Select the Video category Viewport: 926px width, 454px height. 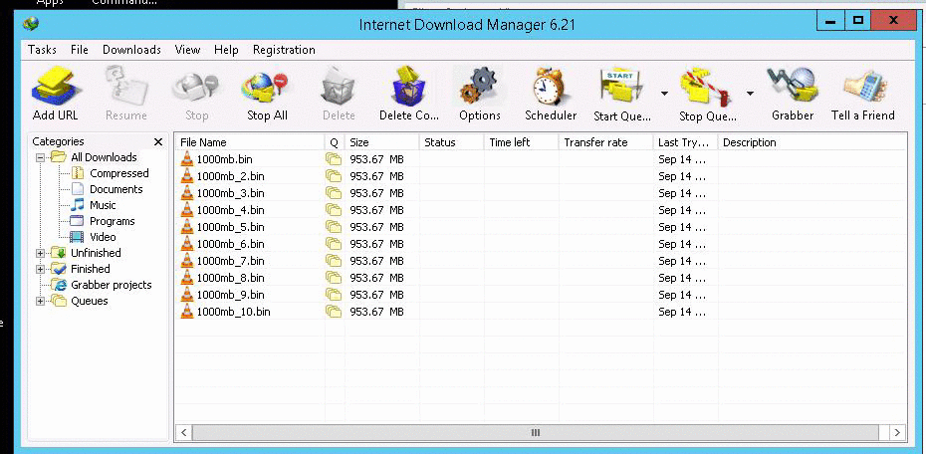tap(103, 237)
